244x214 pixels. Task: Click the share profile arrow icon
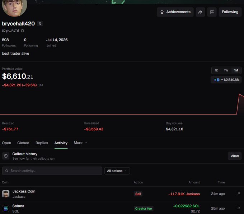tap(200, 12)
